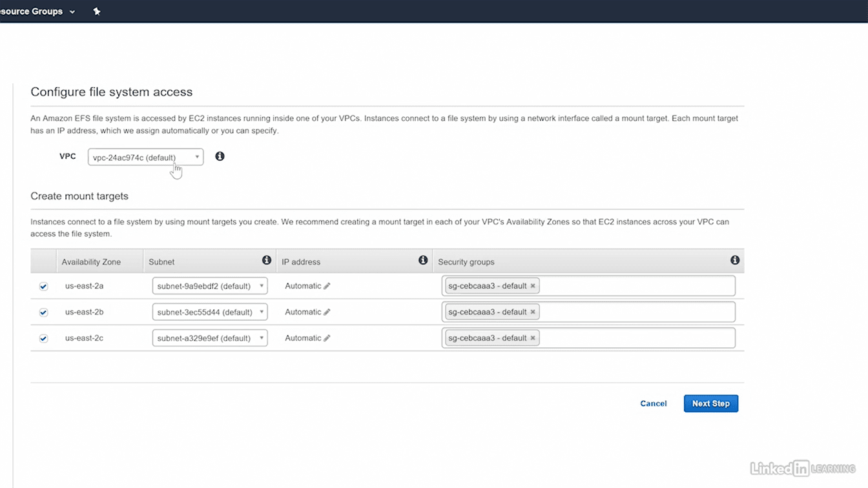Viewport: 868px width, 488px height.
Task: Uncheck the us-east-2b availability zone checkbox
Action: (x=43, y=312)
